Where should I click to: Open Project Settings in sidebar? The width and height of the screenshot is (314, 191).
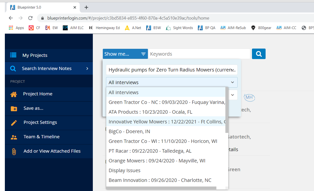[49, 123]
